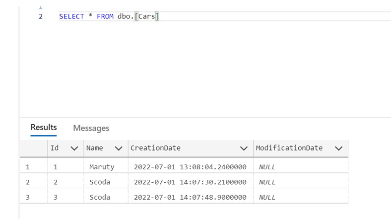Select the Maruty name cell

coord(102,167)
